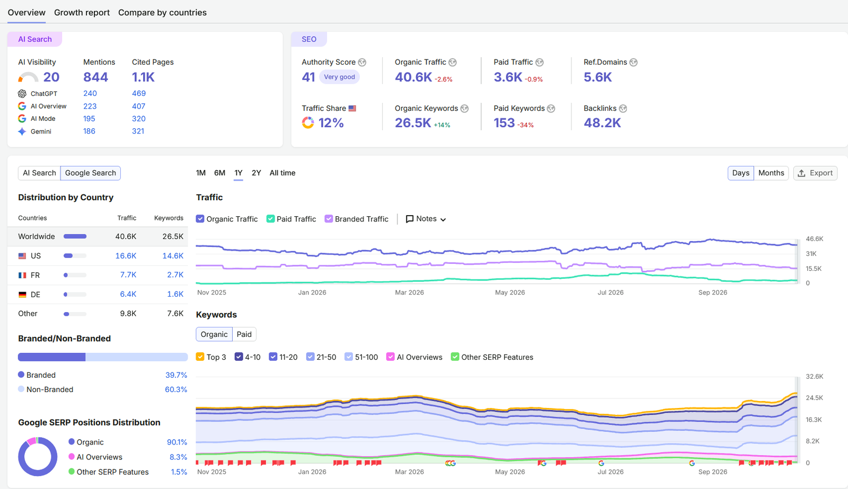
Task: Click the Google icon beside AI Overview
Action: point(22,106)
